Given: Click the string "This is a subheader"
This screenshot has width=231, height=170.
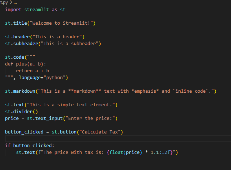Looking at the screenshot, I should point(70,44).
